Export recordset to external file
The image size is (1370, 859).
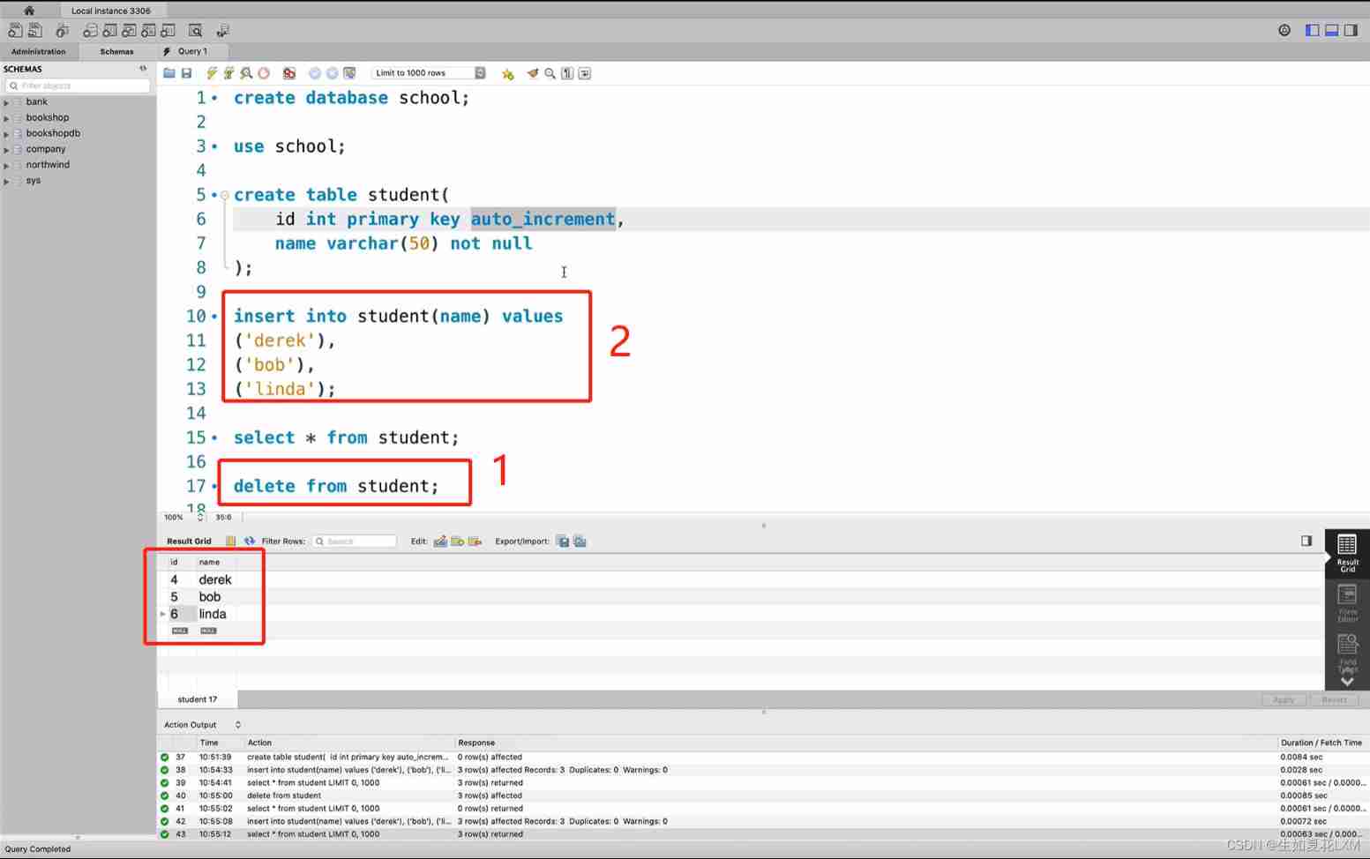pyautogui.click(x=563, y=541)
